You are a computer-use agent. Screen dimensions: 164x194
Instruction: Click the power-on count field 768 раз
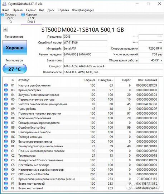[x=151, y=54]
